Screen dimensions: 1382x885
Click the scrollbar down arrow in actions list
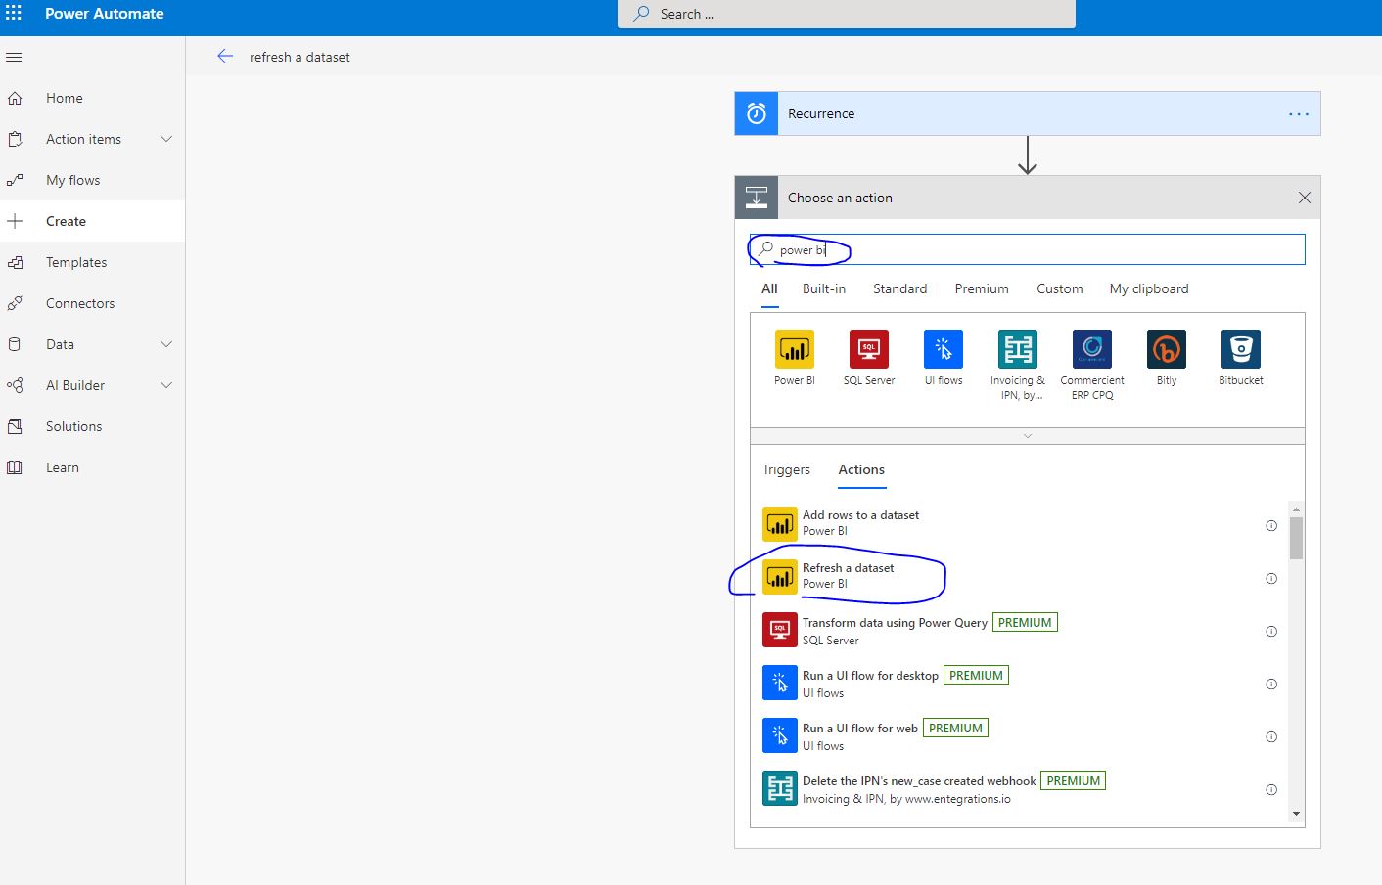pos(1296,814)
